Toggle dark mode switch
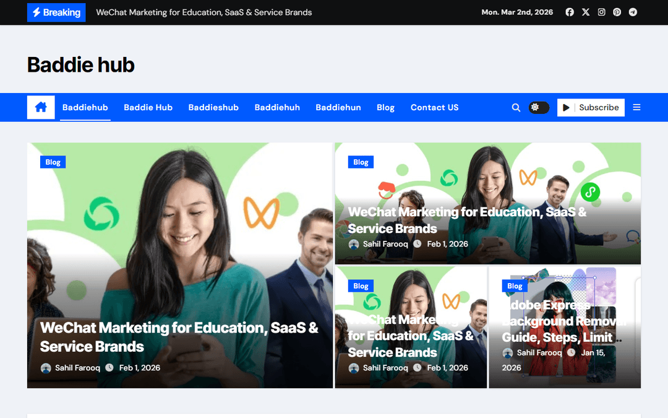 pos(539,108)
